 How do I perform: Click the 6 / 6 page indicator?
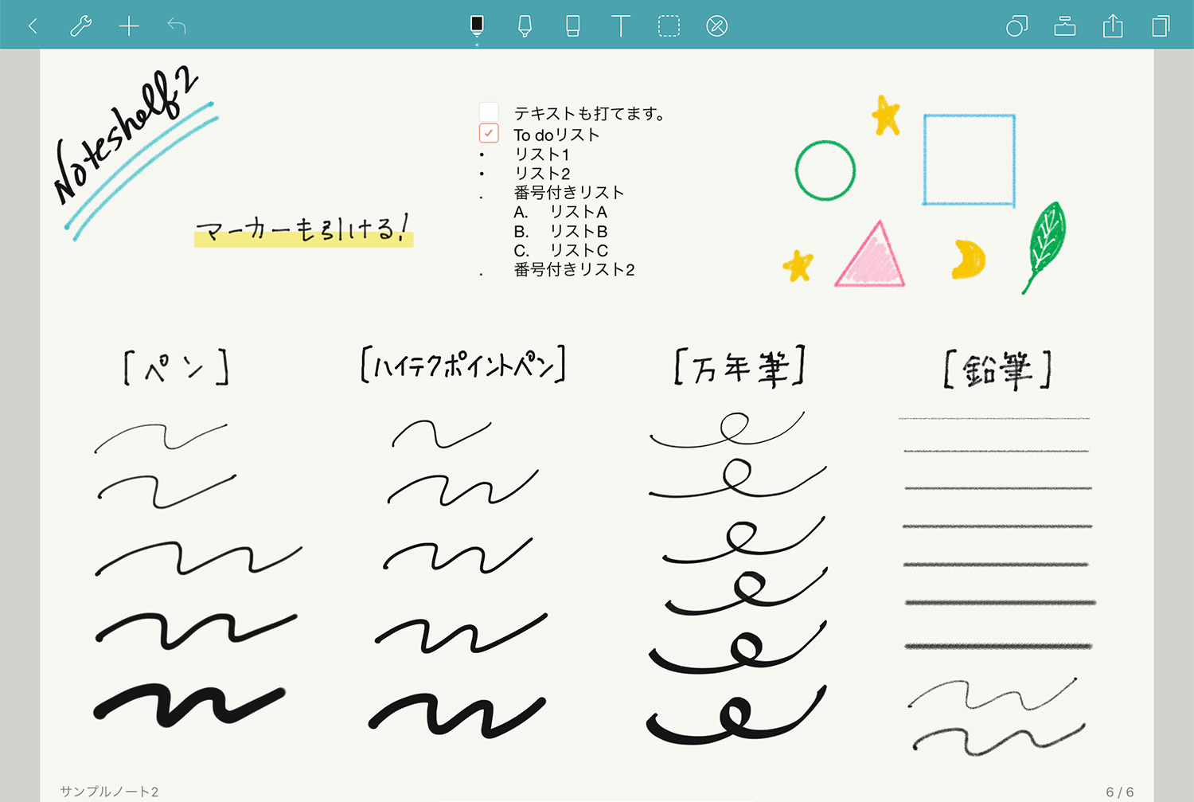click(1119, 792)
